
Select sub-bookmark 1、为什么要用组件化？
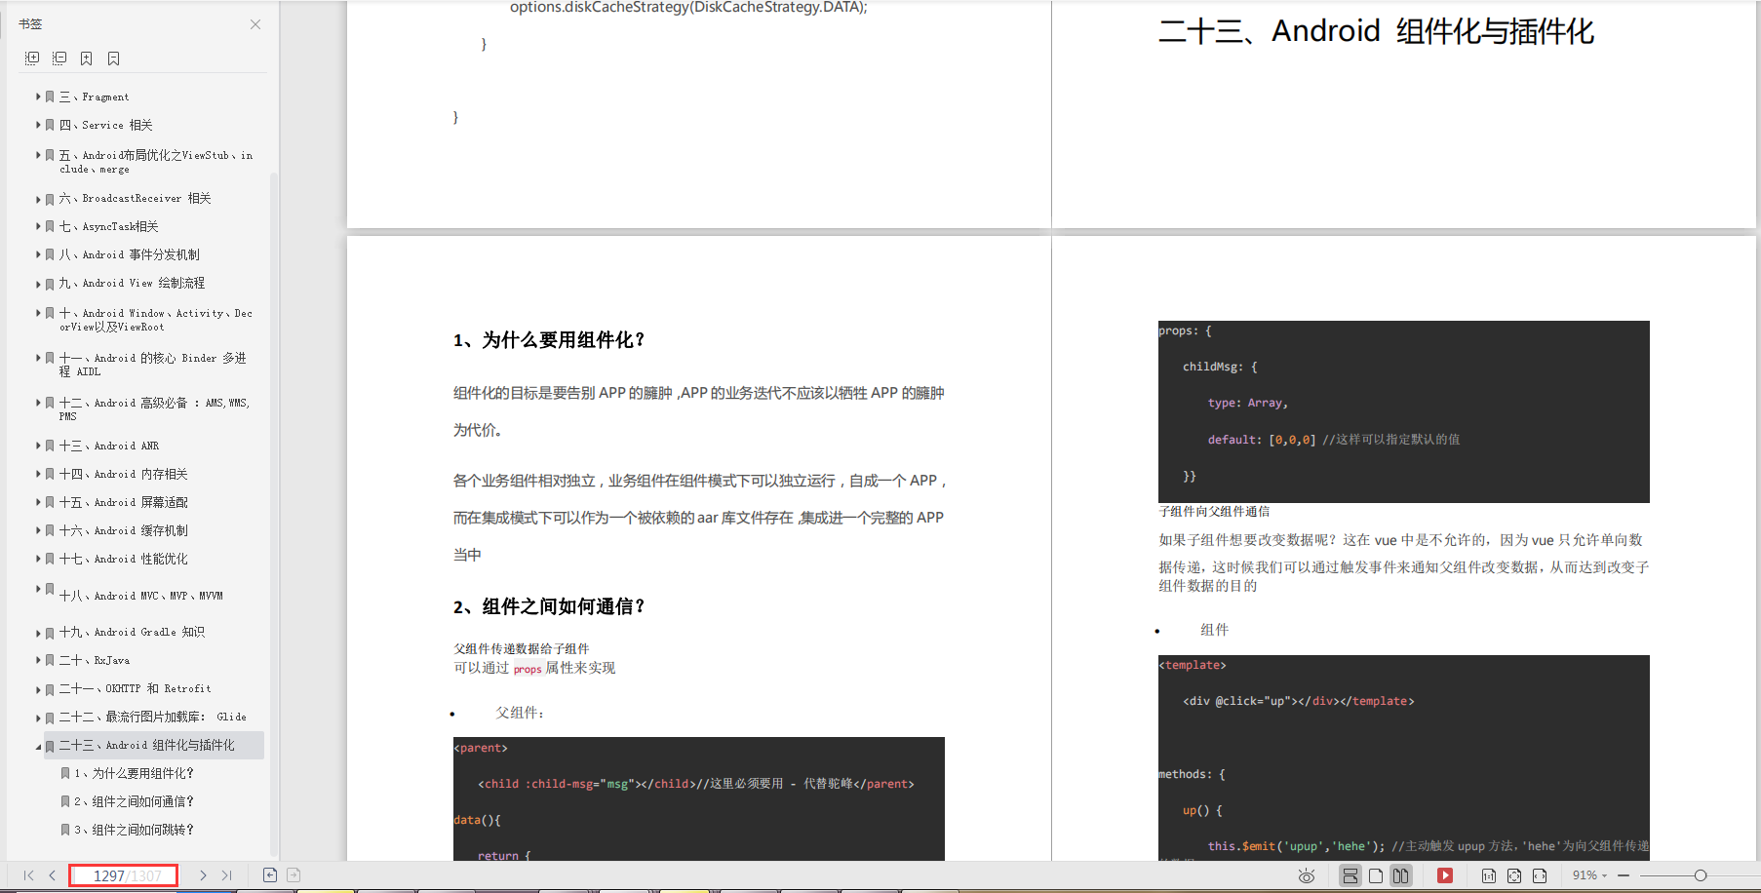tap(135, 773)
